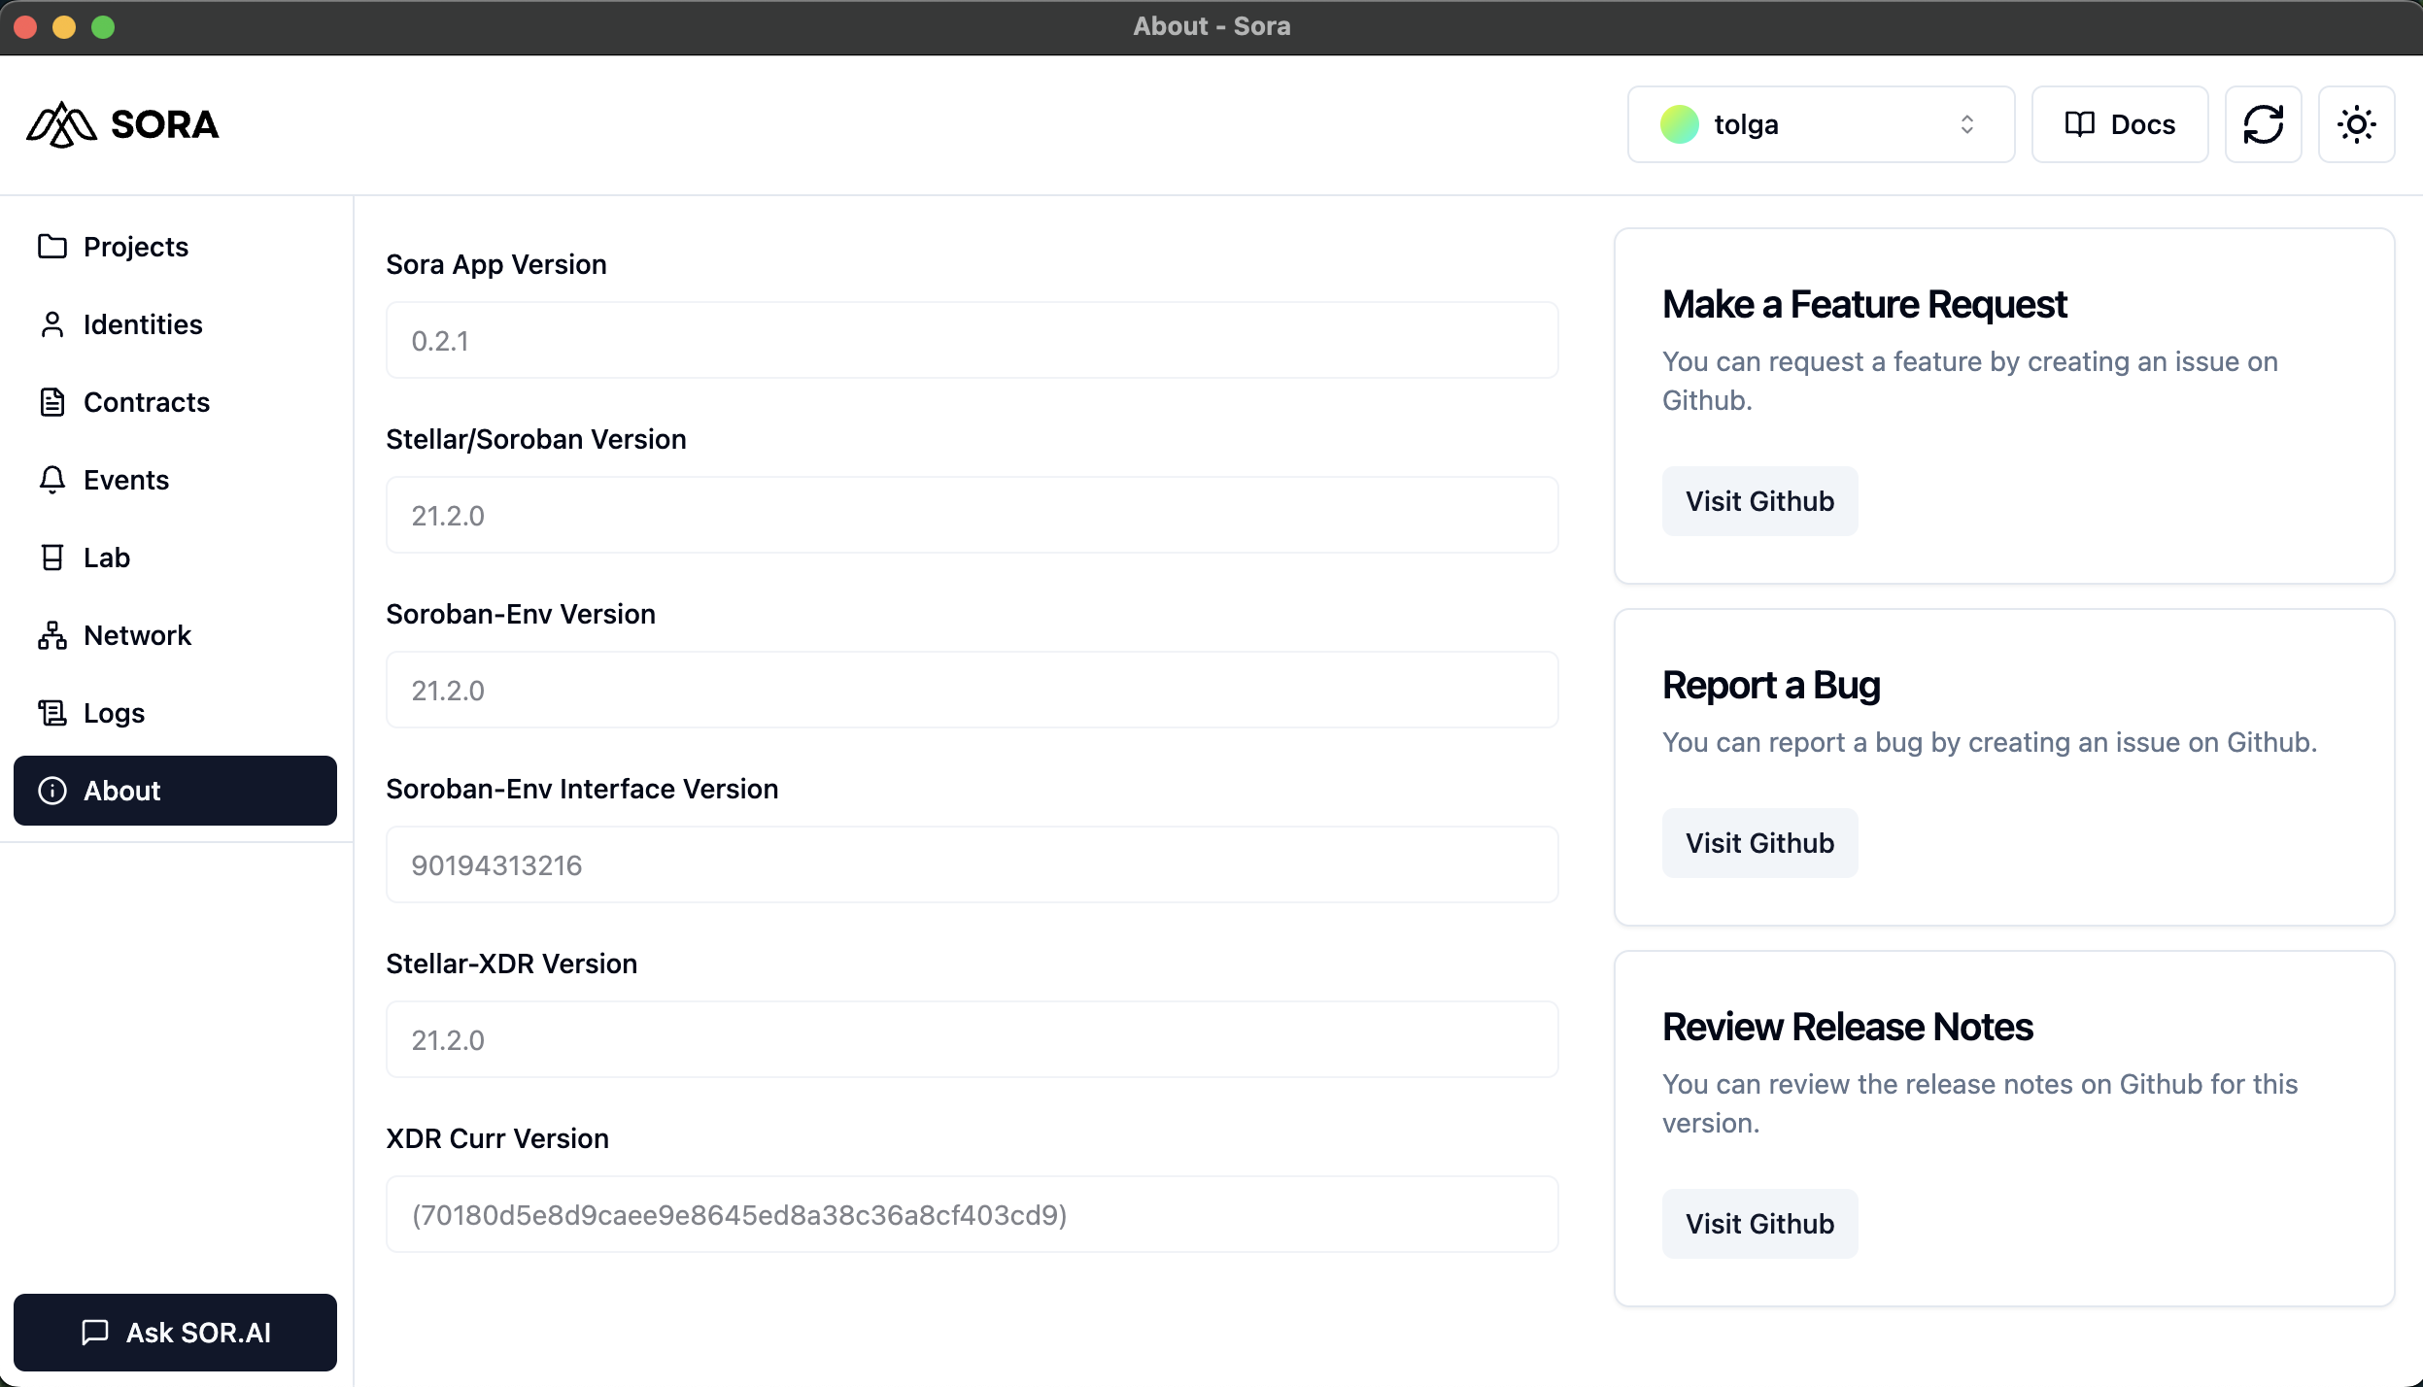Click the Contracts document icon
The image size is (2423, 1387).
(x=52, y=402)
